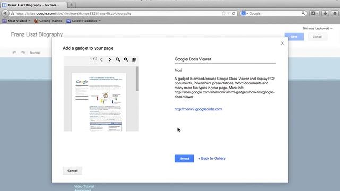The width and height of the screenshot is (340, 191).
Task: Open the Normal text style dropdown
Action: click(35, 53)
